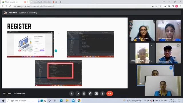The height and width of the screenshot is (103, 183).
Task: Click camera permission icon in address bar
Action: point(153,6)
